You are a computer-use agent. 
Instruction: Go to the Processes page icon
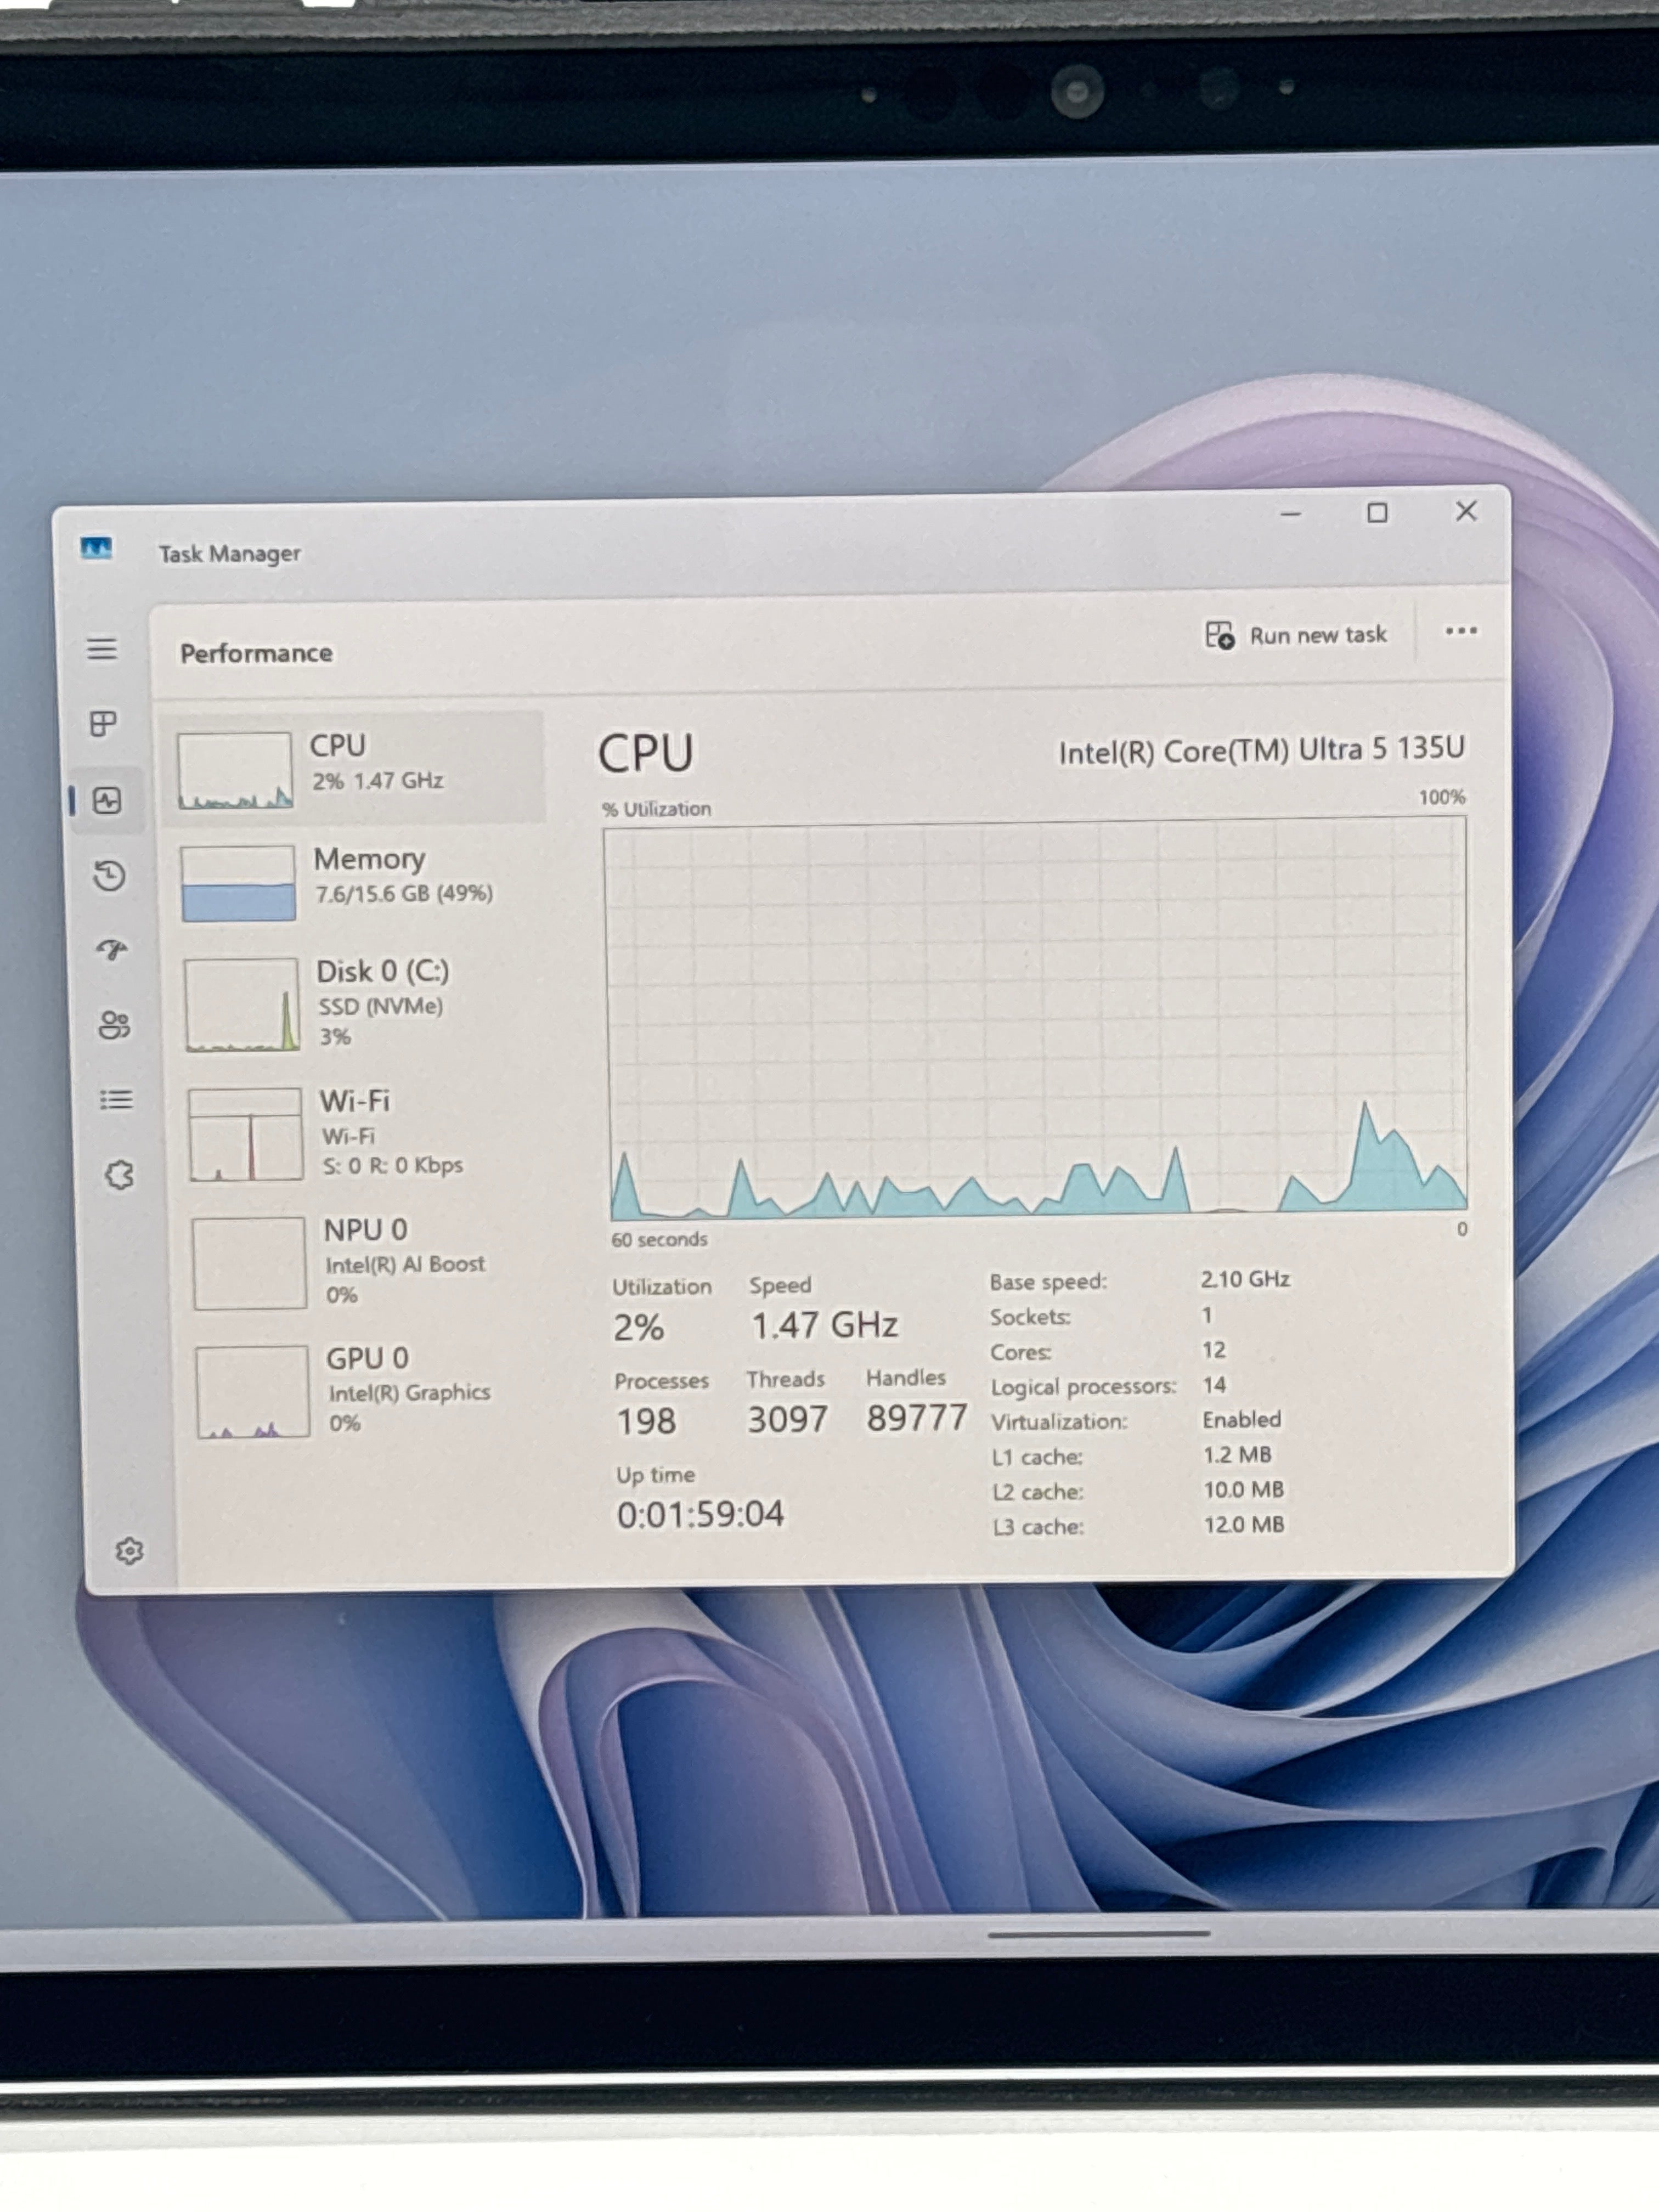click(103, 723)
